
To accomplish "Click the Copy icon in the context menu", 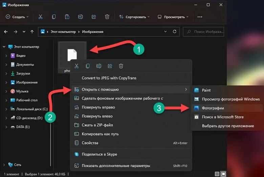I will click(88, 66).
